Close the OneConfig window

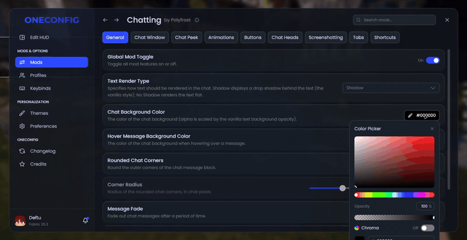(447, 20)
